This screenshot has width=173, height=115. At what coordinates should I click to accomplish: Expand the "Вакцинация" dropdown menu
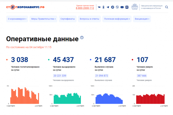point(142,19)
